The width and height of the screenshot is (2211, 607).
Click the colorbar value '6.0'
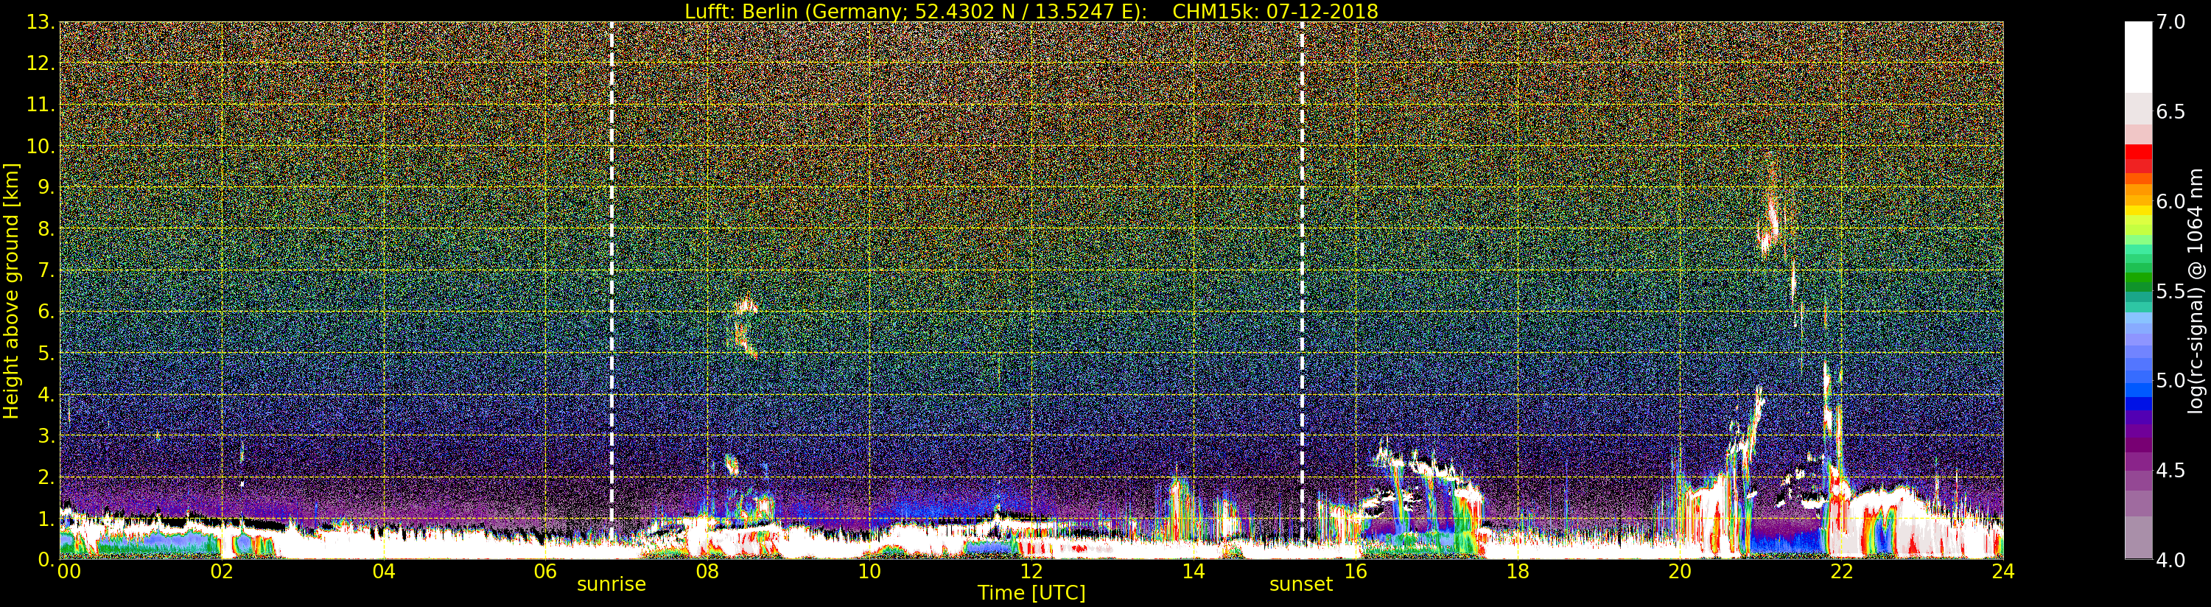pyautogui.click(x=2170, y=202)
